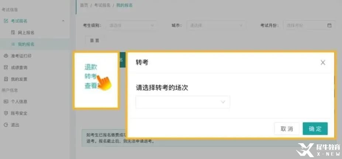This screenshot has height=159, width=342.
Task: Click the 取消 button in dialog
Action: (287, 129)
